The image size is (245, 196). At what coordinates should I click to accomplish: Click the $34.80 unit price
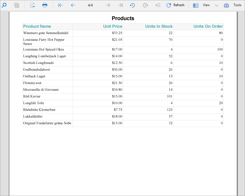pyautogui.click(x=117, y=90)
